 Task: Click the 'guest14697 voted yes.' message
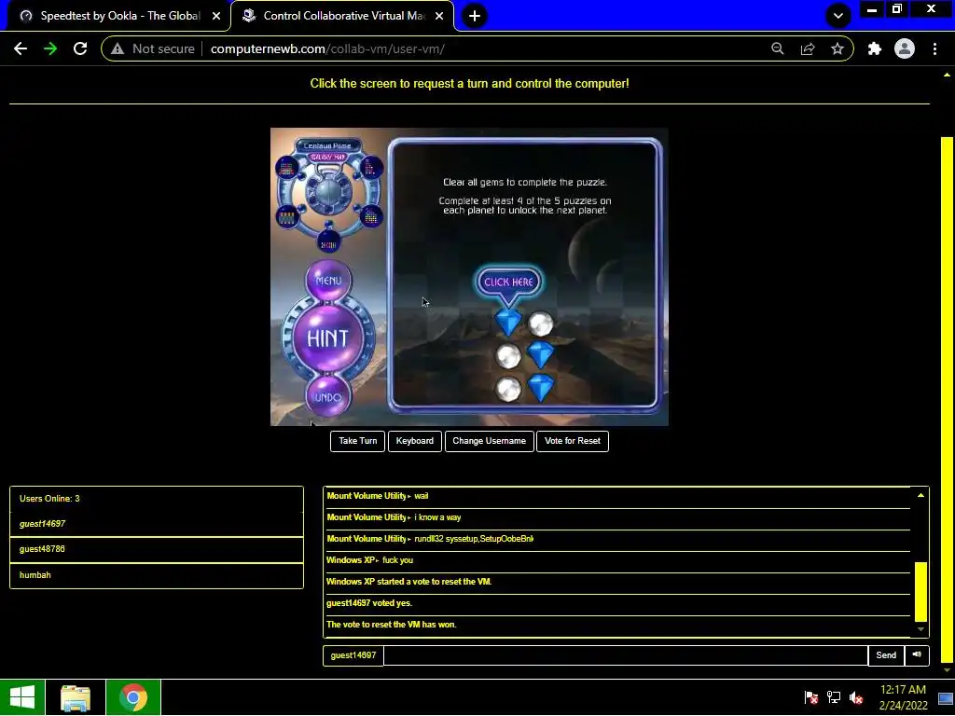click(x=369, y=603)
